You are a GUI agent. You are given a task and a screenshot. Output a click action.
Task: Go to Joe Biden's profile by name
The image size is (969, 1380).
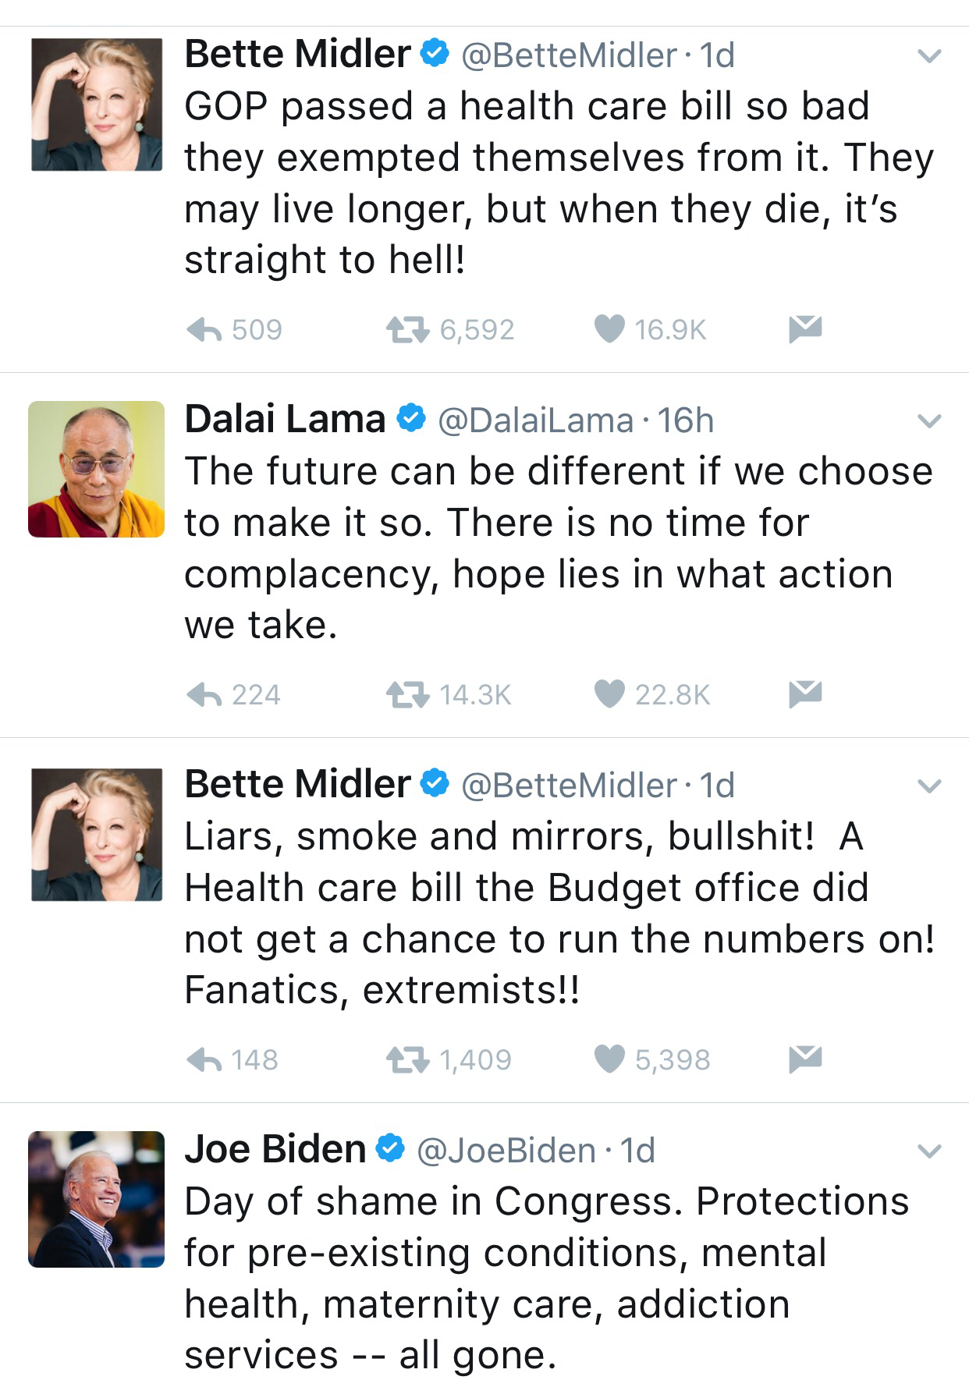(275, 1150)
